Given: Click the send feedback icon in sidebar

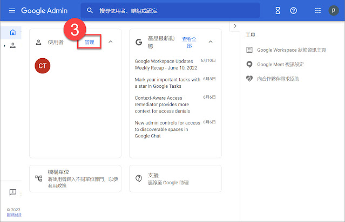Looking at the screenshot, I should tap(13, 192).
